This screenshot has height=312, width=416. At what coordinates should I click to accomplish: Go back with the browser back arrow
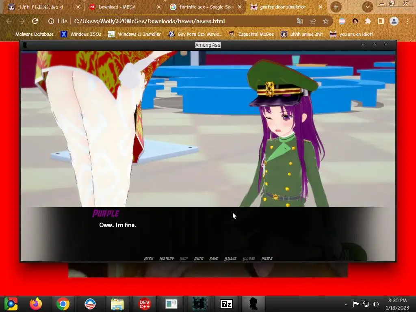pyautogui.click(x=9, y=21)
